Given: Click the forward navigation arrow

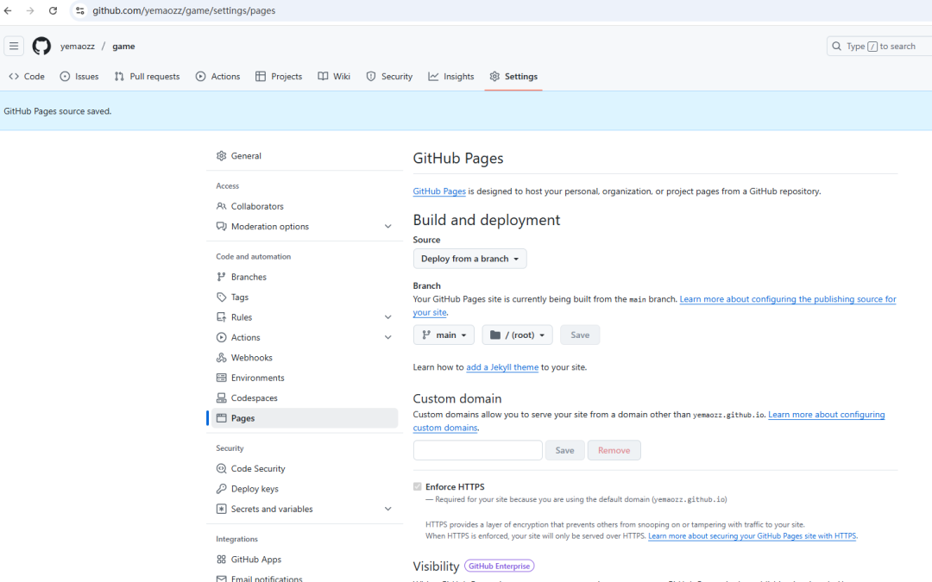Looking at the screenshot, I should tap(30, 10).
